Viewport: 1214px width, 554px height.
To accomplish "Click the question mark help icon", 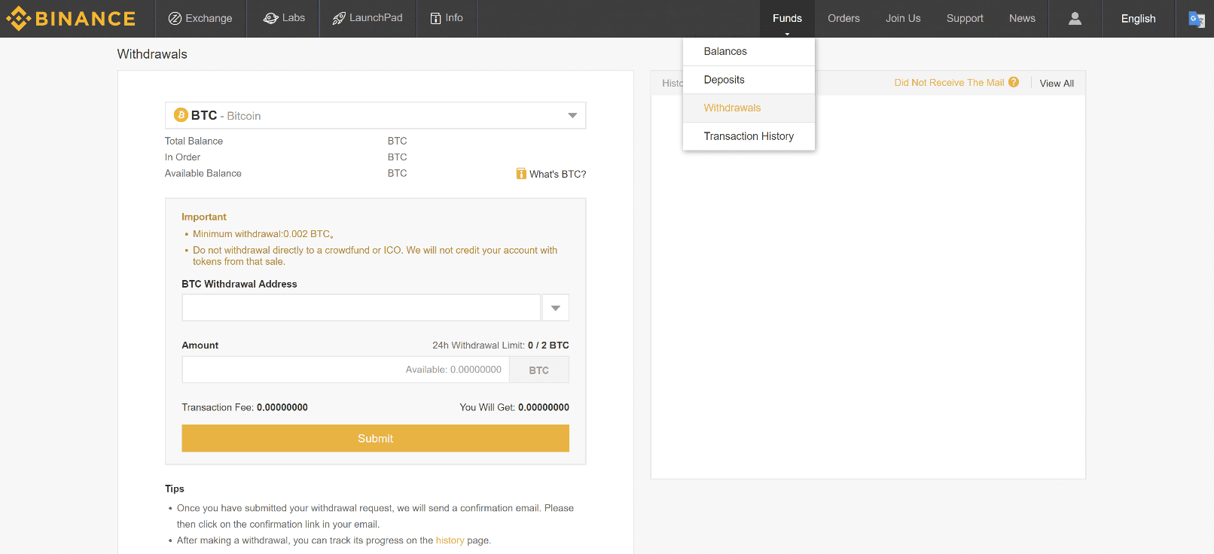I will click(x=1014, y=82).
